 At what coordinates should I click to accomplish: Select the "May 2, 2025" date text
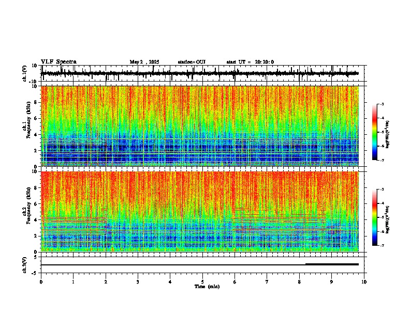144,62
